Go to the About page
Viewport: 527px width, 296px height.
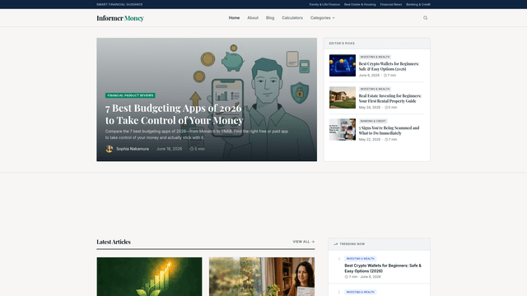point(253,18)
